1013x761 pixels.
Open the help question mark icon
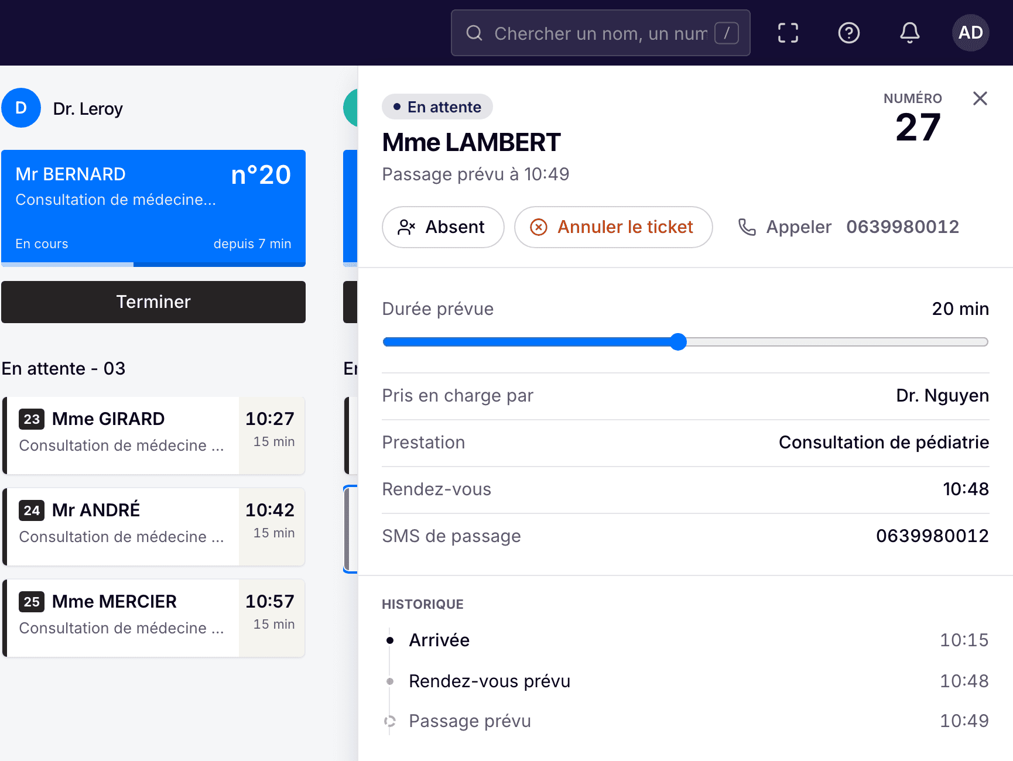point(849,33)
